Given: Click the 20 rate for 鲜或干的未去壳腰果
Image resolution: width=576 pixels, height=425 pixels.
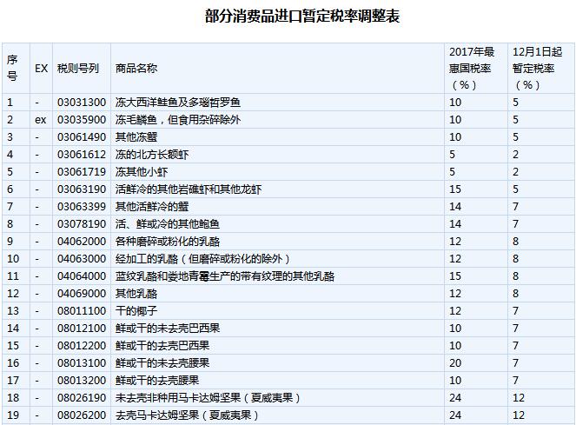Looking at the screenshot, I should tap(455, 363).
